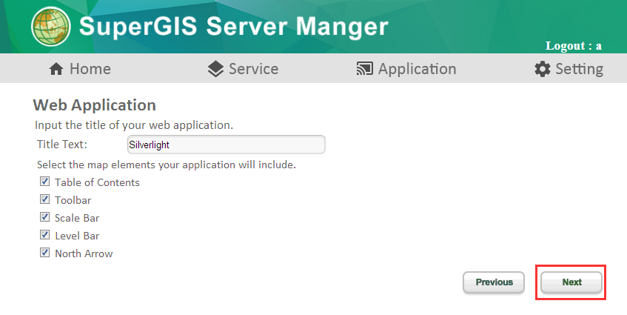Viewport: 627px width, 315px height.
Task: Click into the Title Text field
Action: 227,145
